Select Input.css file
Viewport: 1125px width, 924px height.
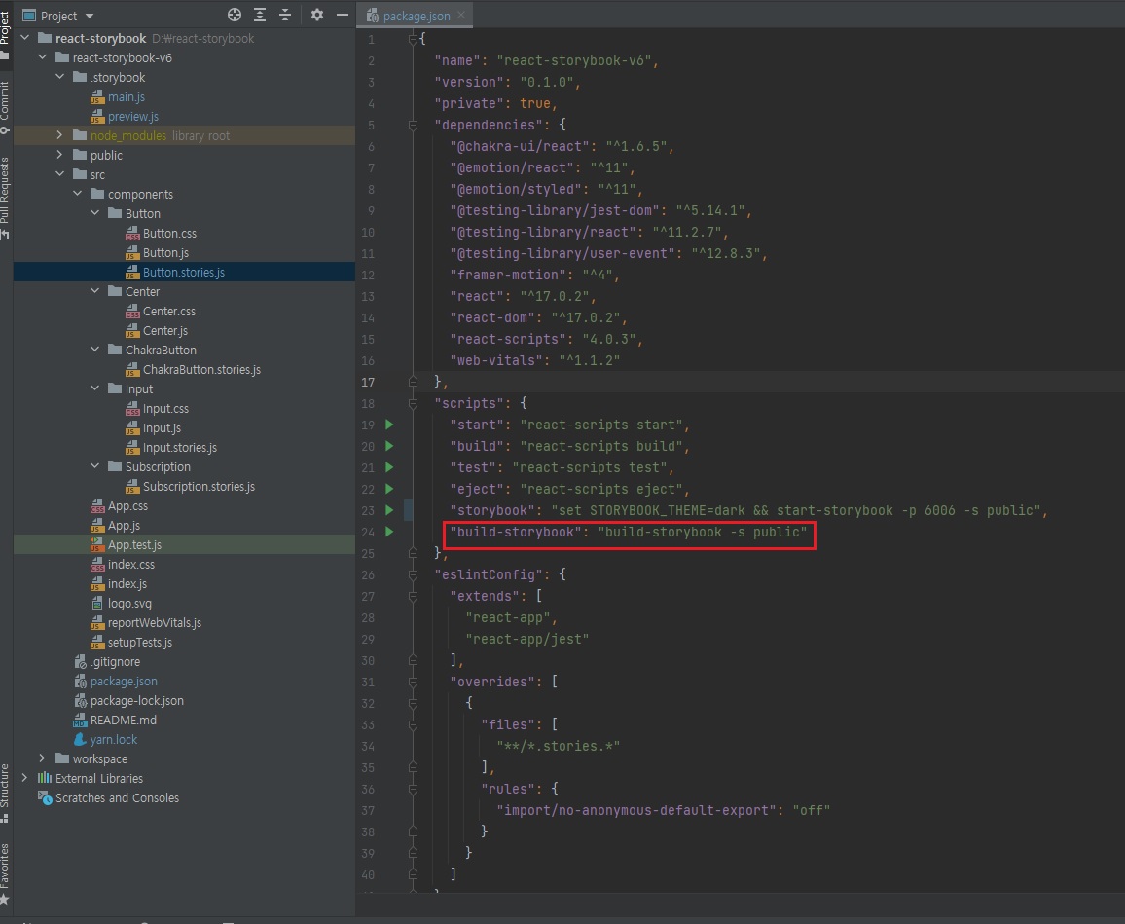click(x=157, y=409)
